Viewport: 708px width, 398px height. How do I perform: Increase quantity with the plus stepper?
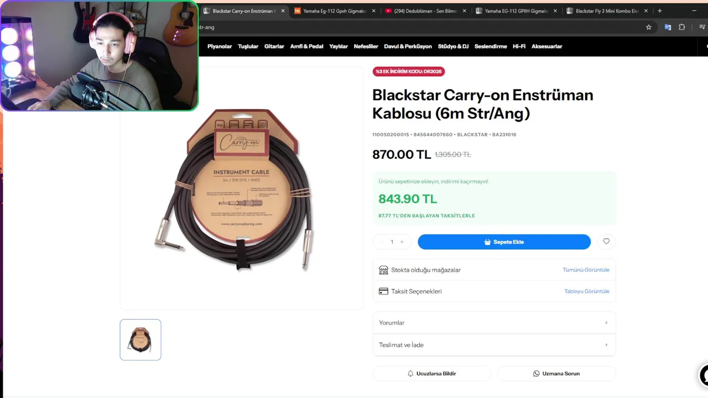click(402, 242)
